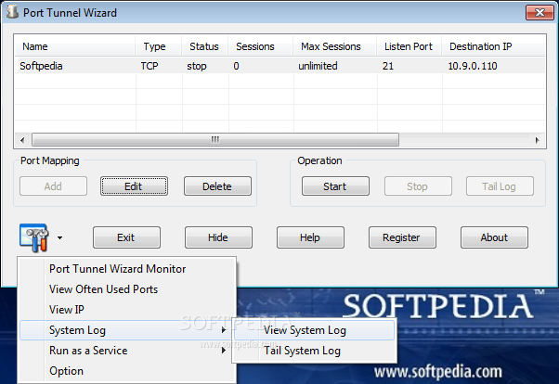Sort by the Type column header
Image resolution: width=559 pixels, height=384 pixels.
pos(159,46)
